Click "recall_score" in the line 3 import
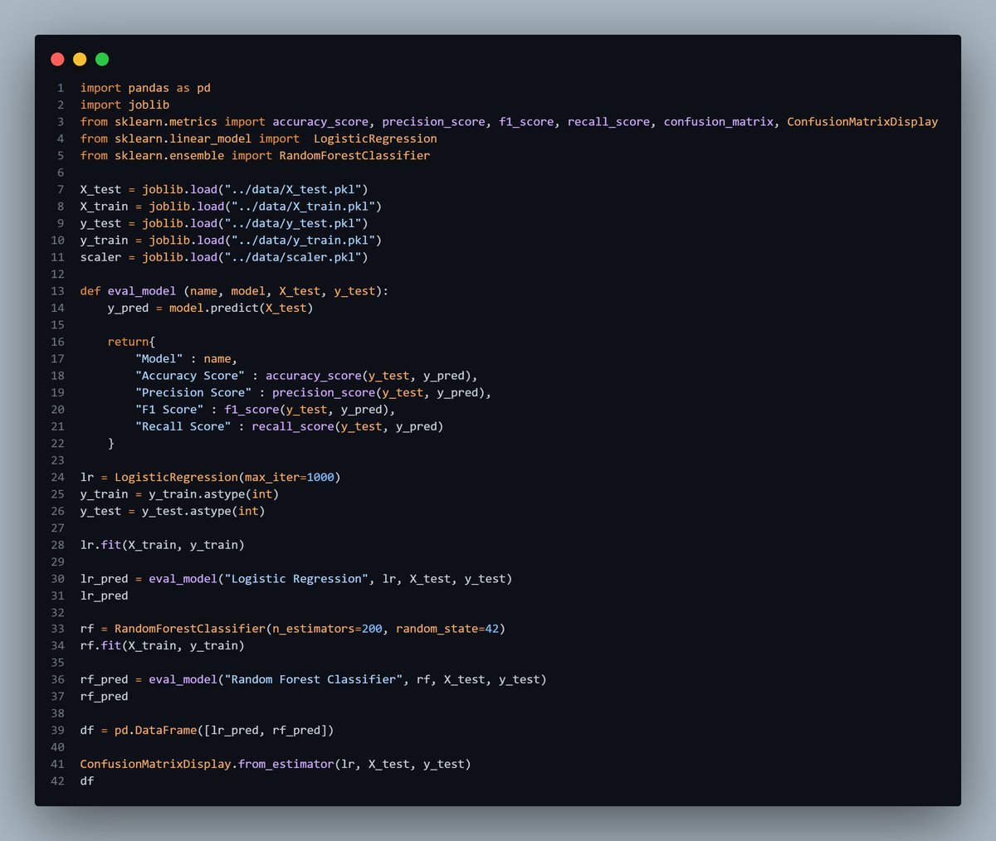 point(609,122)
